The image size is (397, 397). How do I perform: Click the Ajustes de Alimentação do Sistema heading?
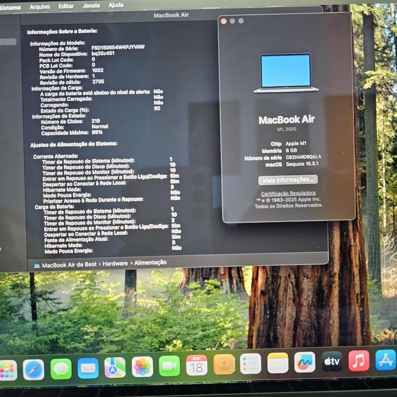74,144
